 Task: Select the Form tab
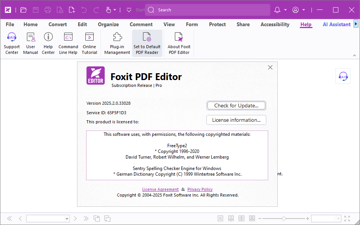[192, 24]
